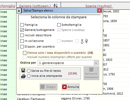The image size is (130, 100).
Task: Click the printer icon
Action: [23, 76]
